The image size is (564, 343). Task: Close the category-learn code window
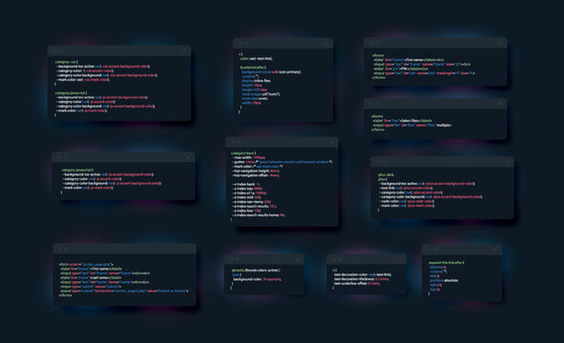pos(331,142)
